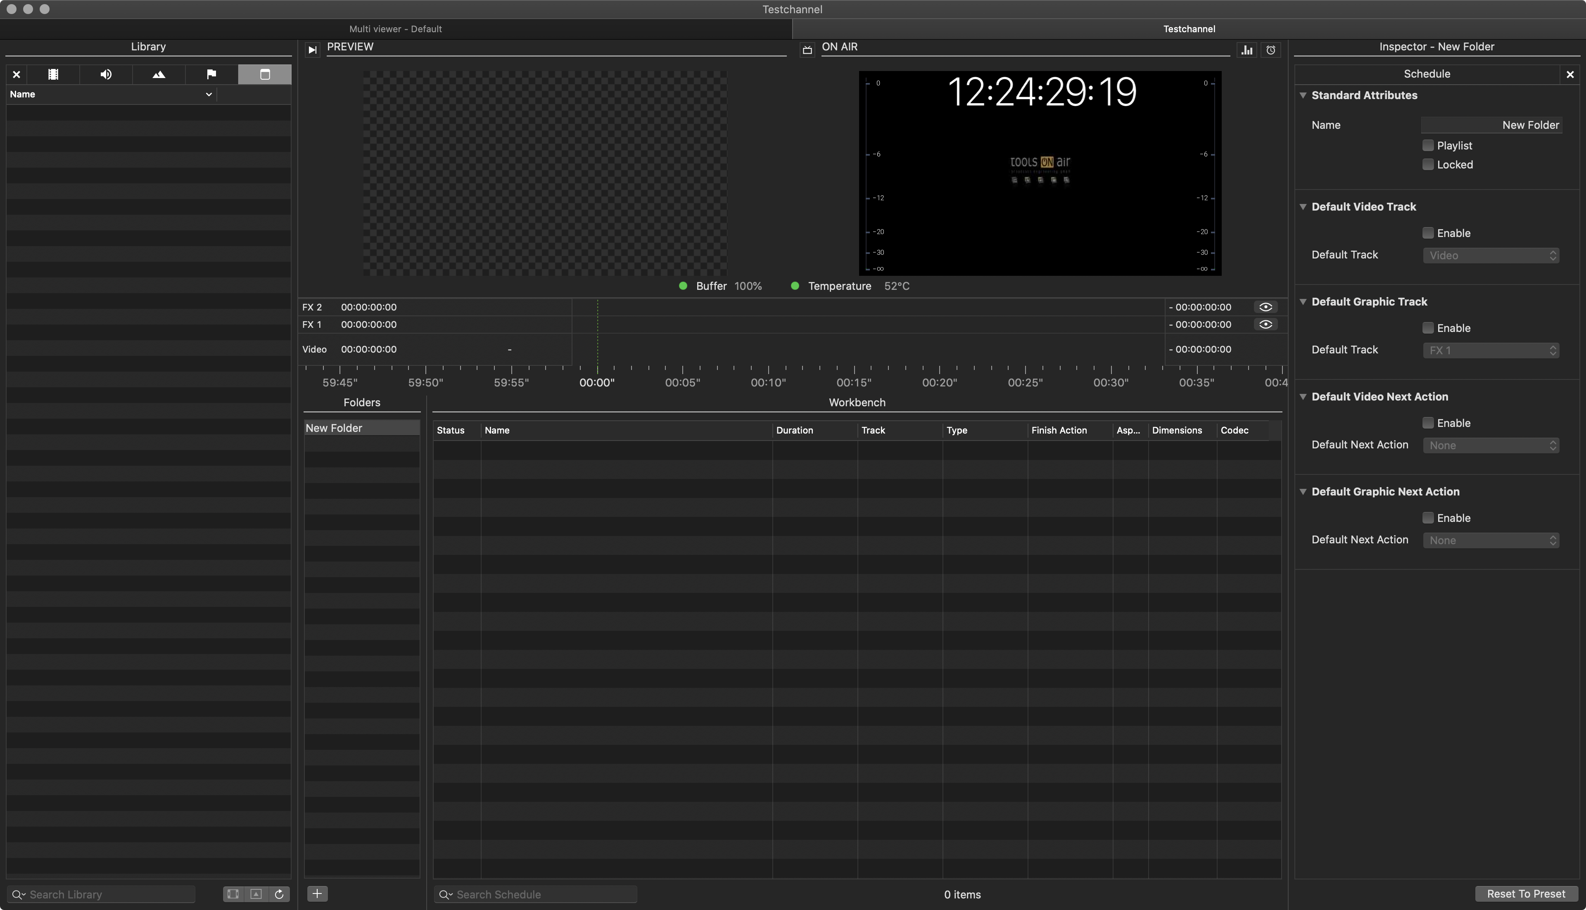This screenshot has height=910, width=1586.
Task: Select New Folder in the Folders list
Action: (x=362, y=427)
